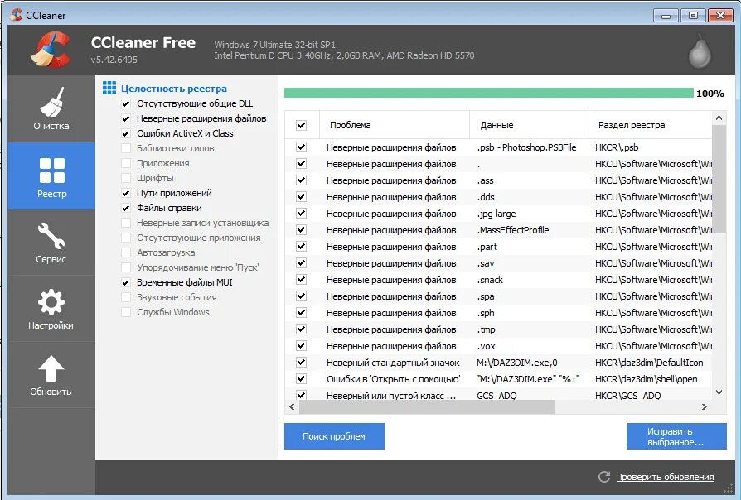Toggle Ошибки ActiveX и Class checkbox
Screen dimensions: 741x500
pos(126,133)
